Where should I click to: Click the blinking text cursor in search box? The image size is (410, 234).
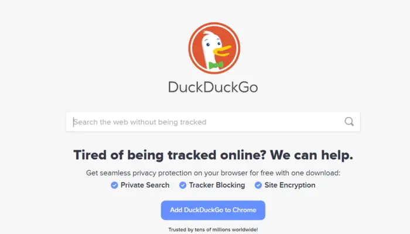coord(73,122)
